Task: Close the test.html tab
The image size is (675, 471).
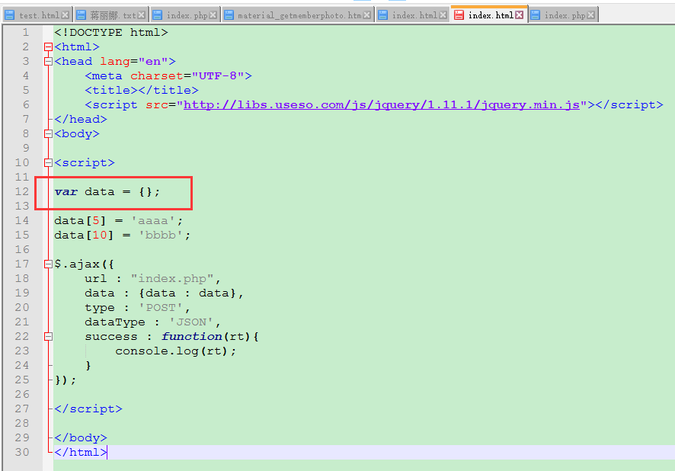Action: click(65, 15)
